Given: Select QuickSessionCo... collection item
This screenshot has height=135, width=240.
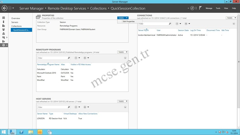Looking at the screenshot, I should (x=22, y=30).
